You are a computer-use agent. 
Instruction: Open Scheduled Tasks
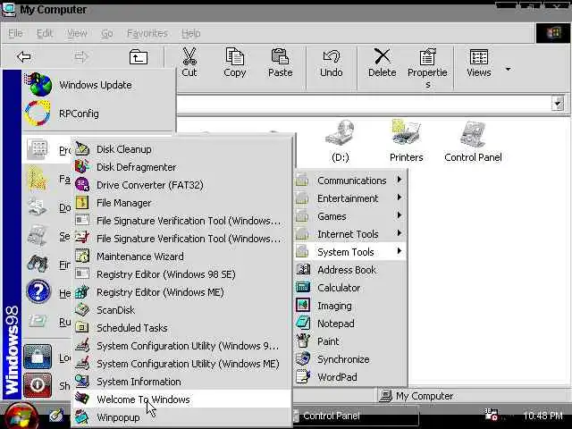click(182, 328)
